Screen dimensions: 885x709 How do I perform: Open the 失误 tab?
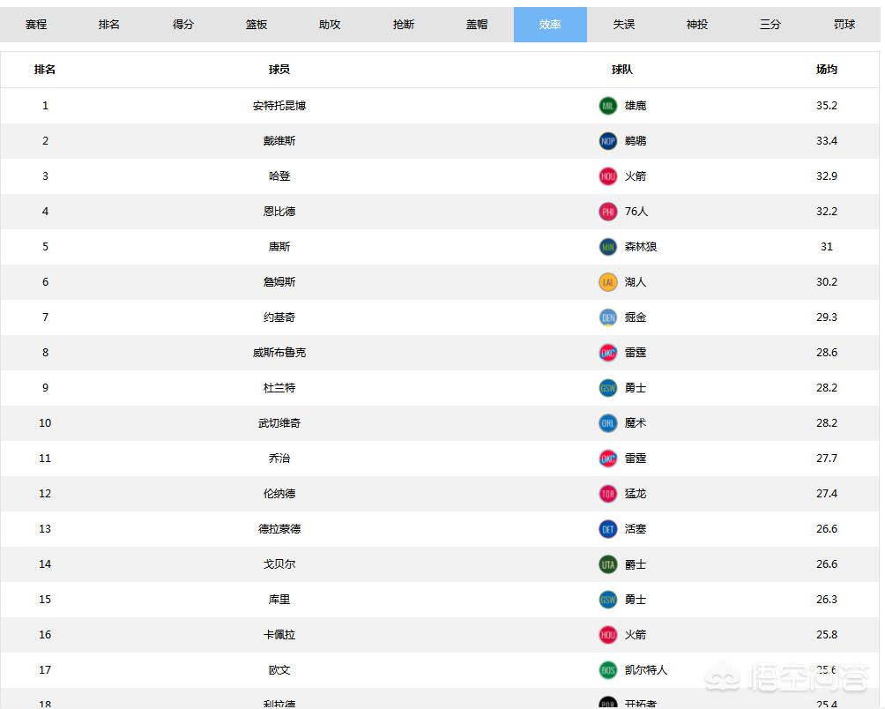coord(624,25)
